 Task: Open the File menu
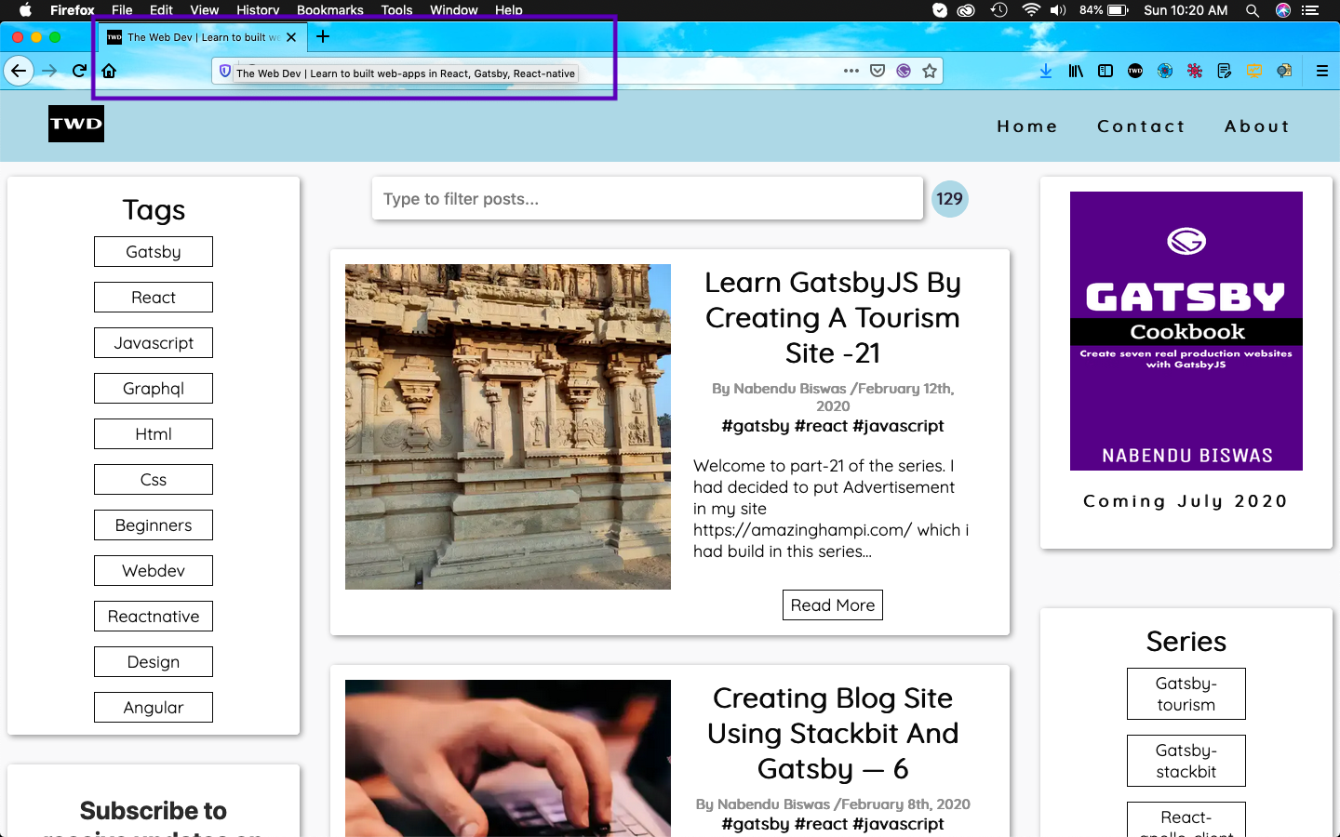tap(122, 10)
